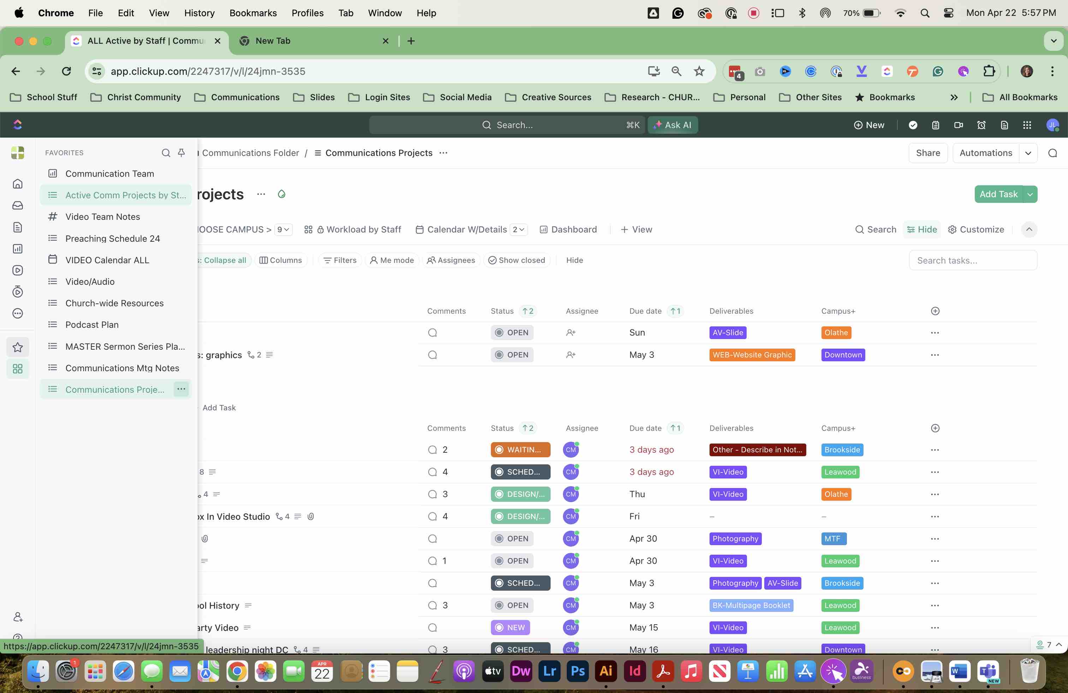Change OPEN status of the May 3 graphics task
Viewport: 1068px width, 693px height.
tap(511, 355)
